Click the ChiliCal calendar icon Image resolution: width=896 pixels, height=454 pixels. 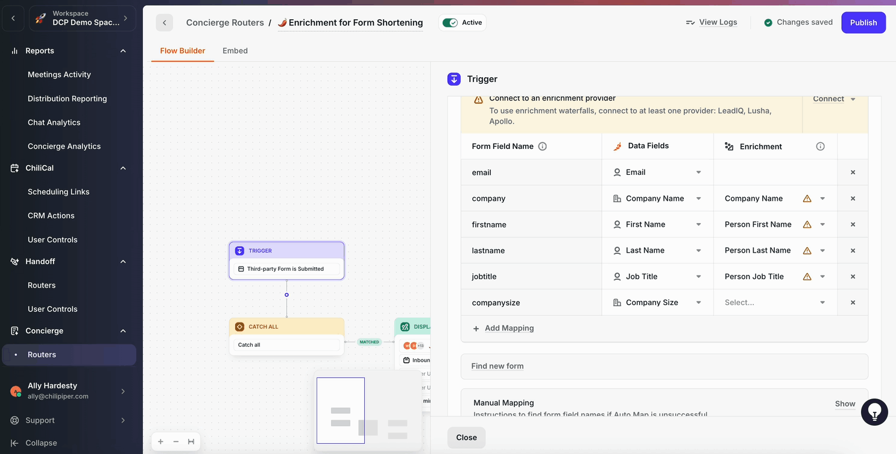coord(14,168)
